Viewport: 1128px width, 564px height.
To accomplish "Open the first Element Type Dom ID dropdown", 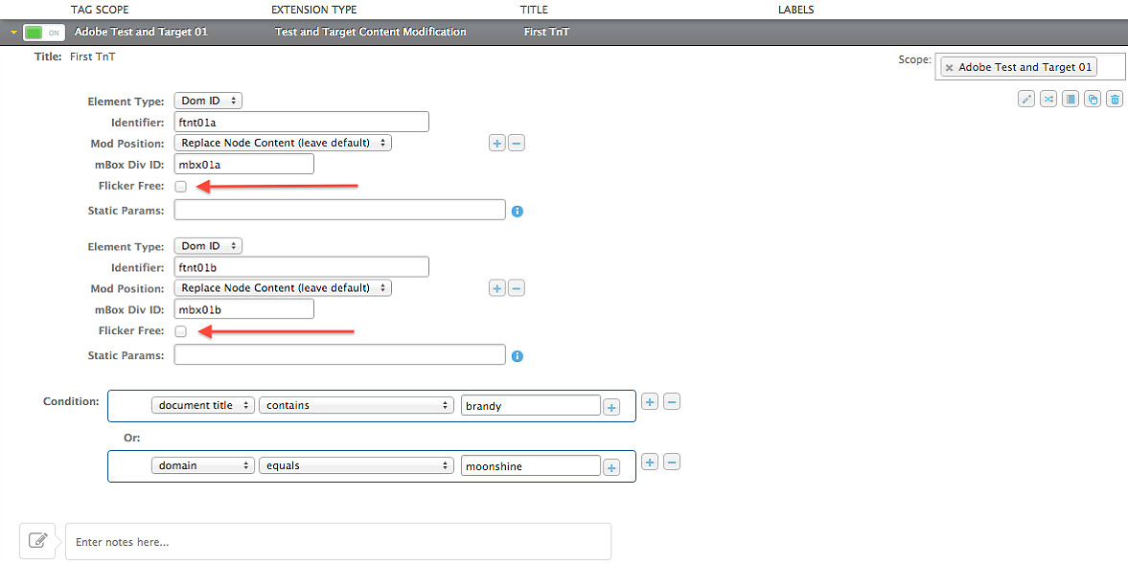I will coord(208,101).
